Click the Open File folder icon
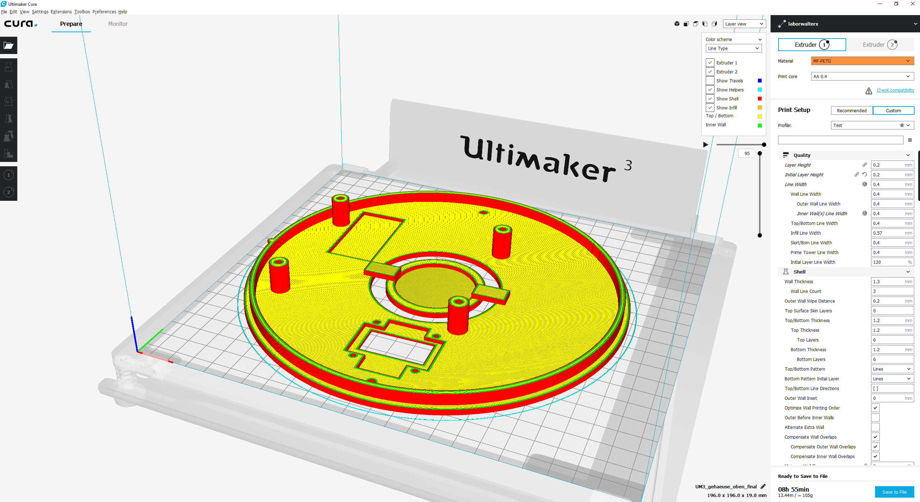The image size is (920, 502). coord(9,45)
